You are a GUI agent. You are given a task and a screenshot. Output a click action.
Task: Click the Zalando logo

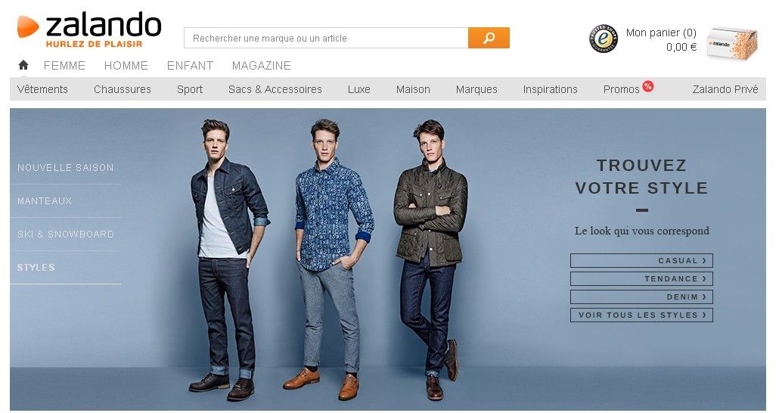pyautogui.click(x=89, y=29)
